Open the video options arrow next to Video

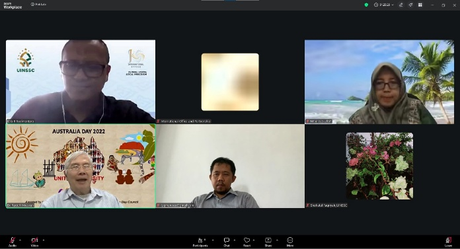click(x=44, y=240)
